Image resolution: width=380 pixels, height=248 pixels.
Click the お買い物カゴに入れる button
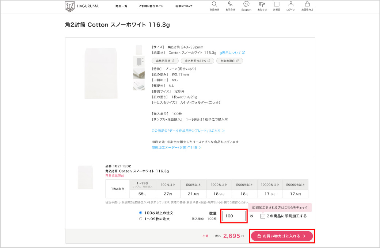(x=282, y=236)
